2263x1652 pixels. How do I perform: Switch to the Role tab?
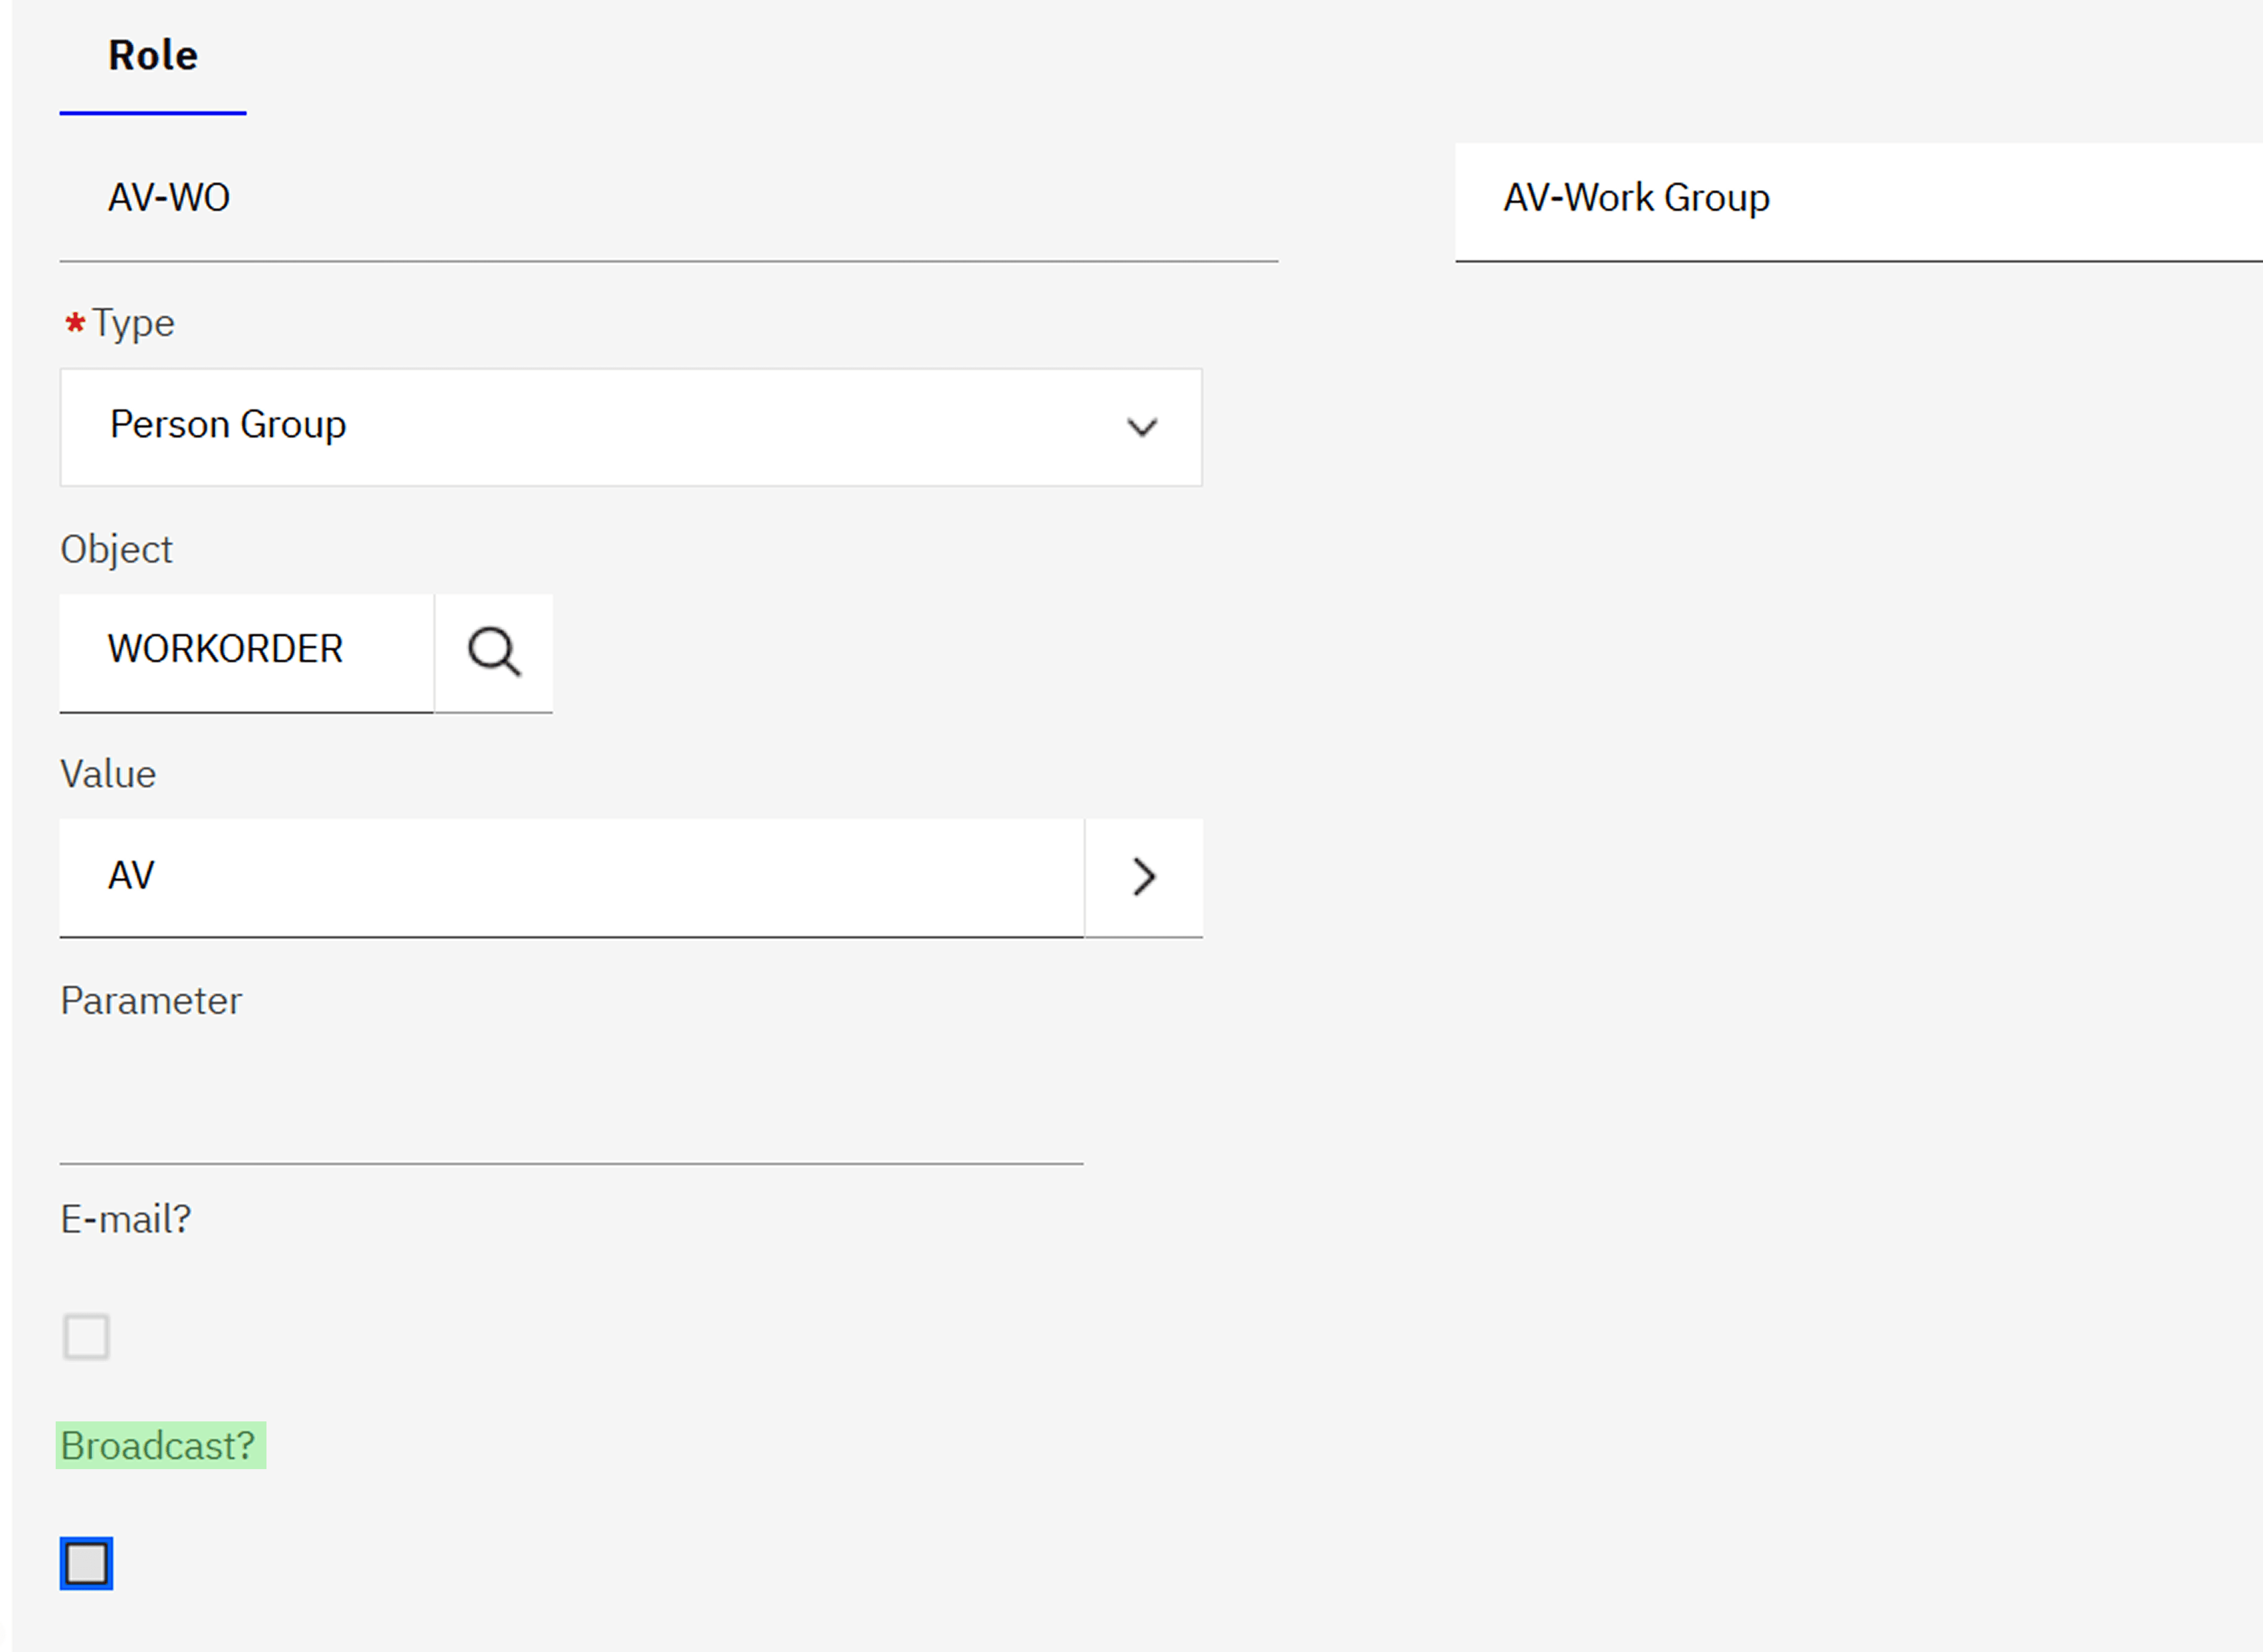coord(153,56)
